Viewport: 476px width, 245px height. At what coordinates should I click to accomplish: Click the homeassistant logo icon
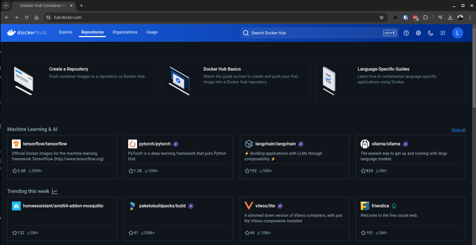point(16,206)
